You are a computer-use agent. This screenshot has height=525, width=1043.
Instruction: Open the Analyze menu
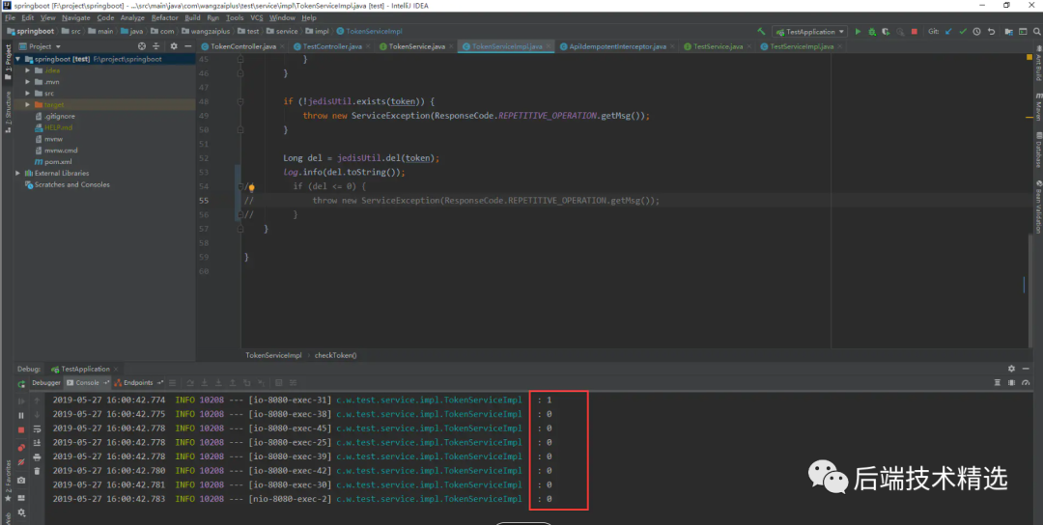coord(132,18)
